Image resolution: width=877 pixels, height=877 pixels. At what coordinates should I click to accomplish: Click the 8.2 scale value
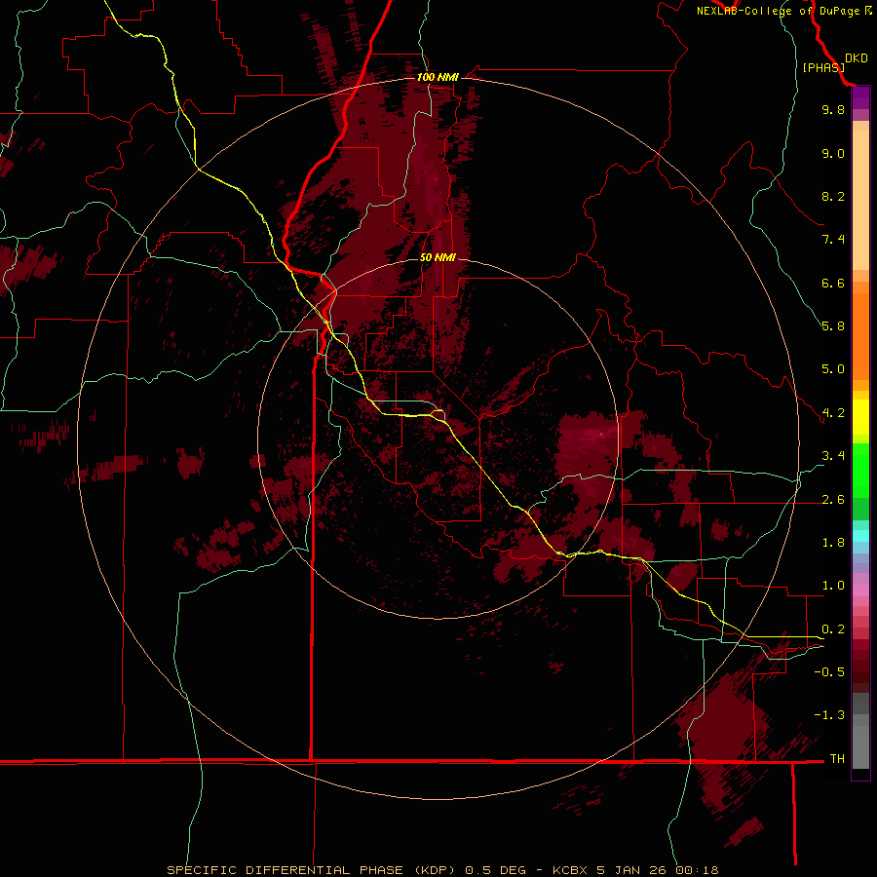833,196
